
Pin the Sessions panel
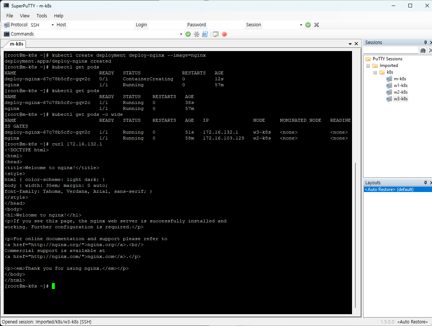tap(425, 43)
